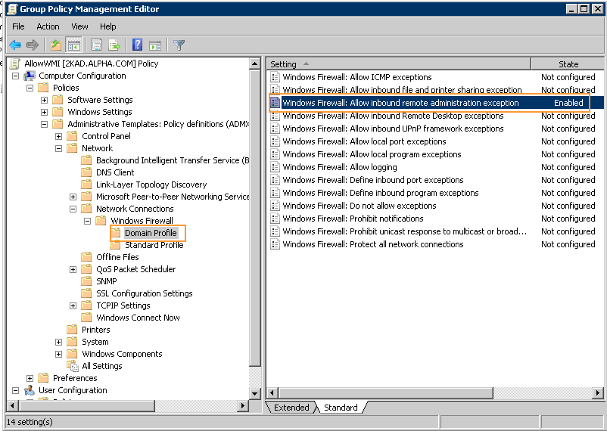Expand the Windows Components tree node
607x431 pixels.
point(59,354)
